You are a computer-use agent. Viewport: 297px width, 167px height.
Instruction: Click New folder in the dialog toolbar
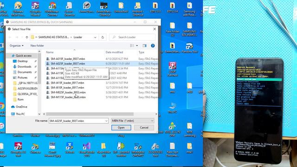37,45
